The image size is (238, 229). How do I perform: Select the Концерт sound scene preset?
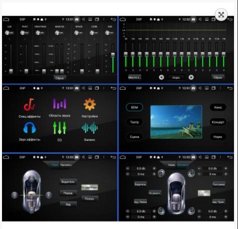pos(218,122)
